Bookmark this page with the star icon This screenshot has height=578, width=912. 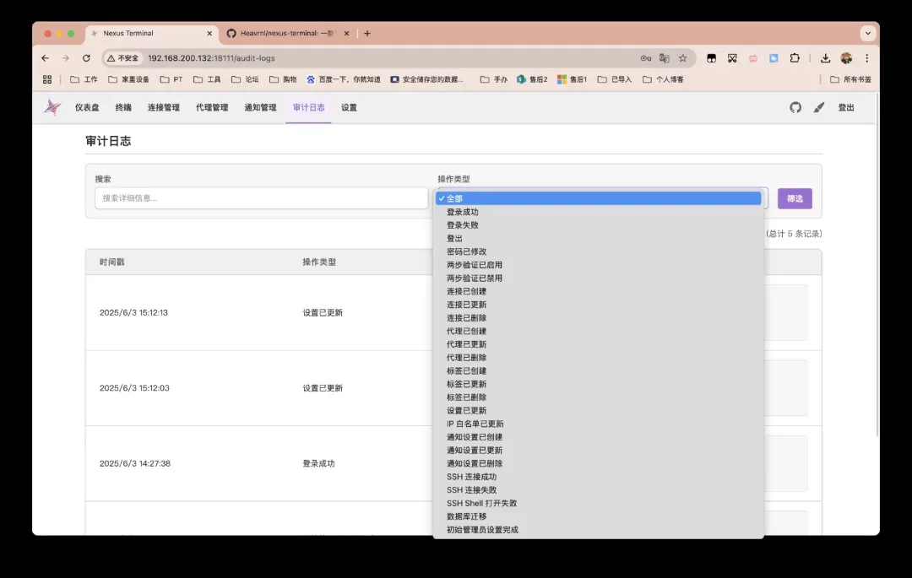click(x=682, y=58)
